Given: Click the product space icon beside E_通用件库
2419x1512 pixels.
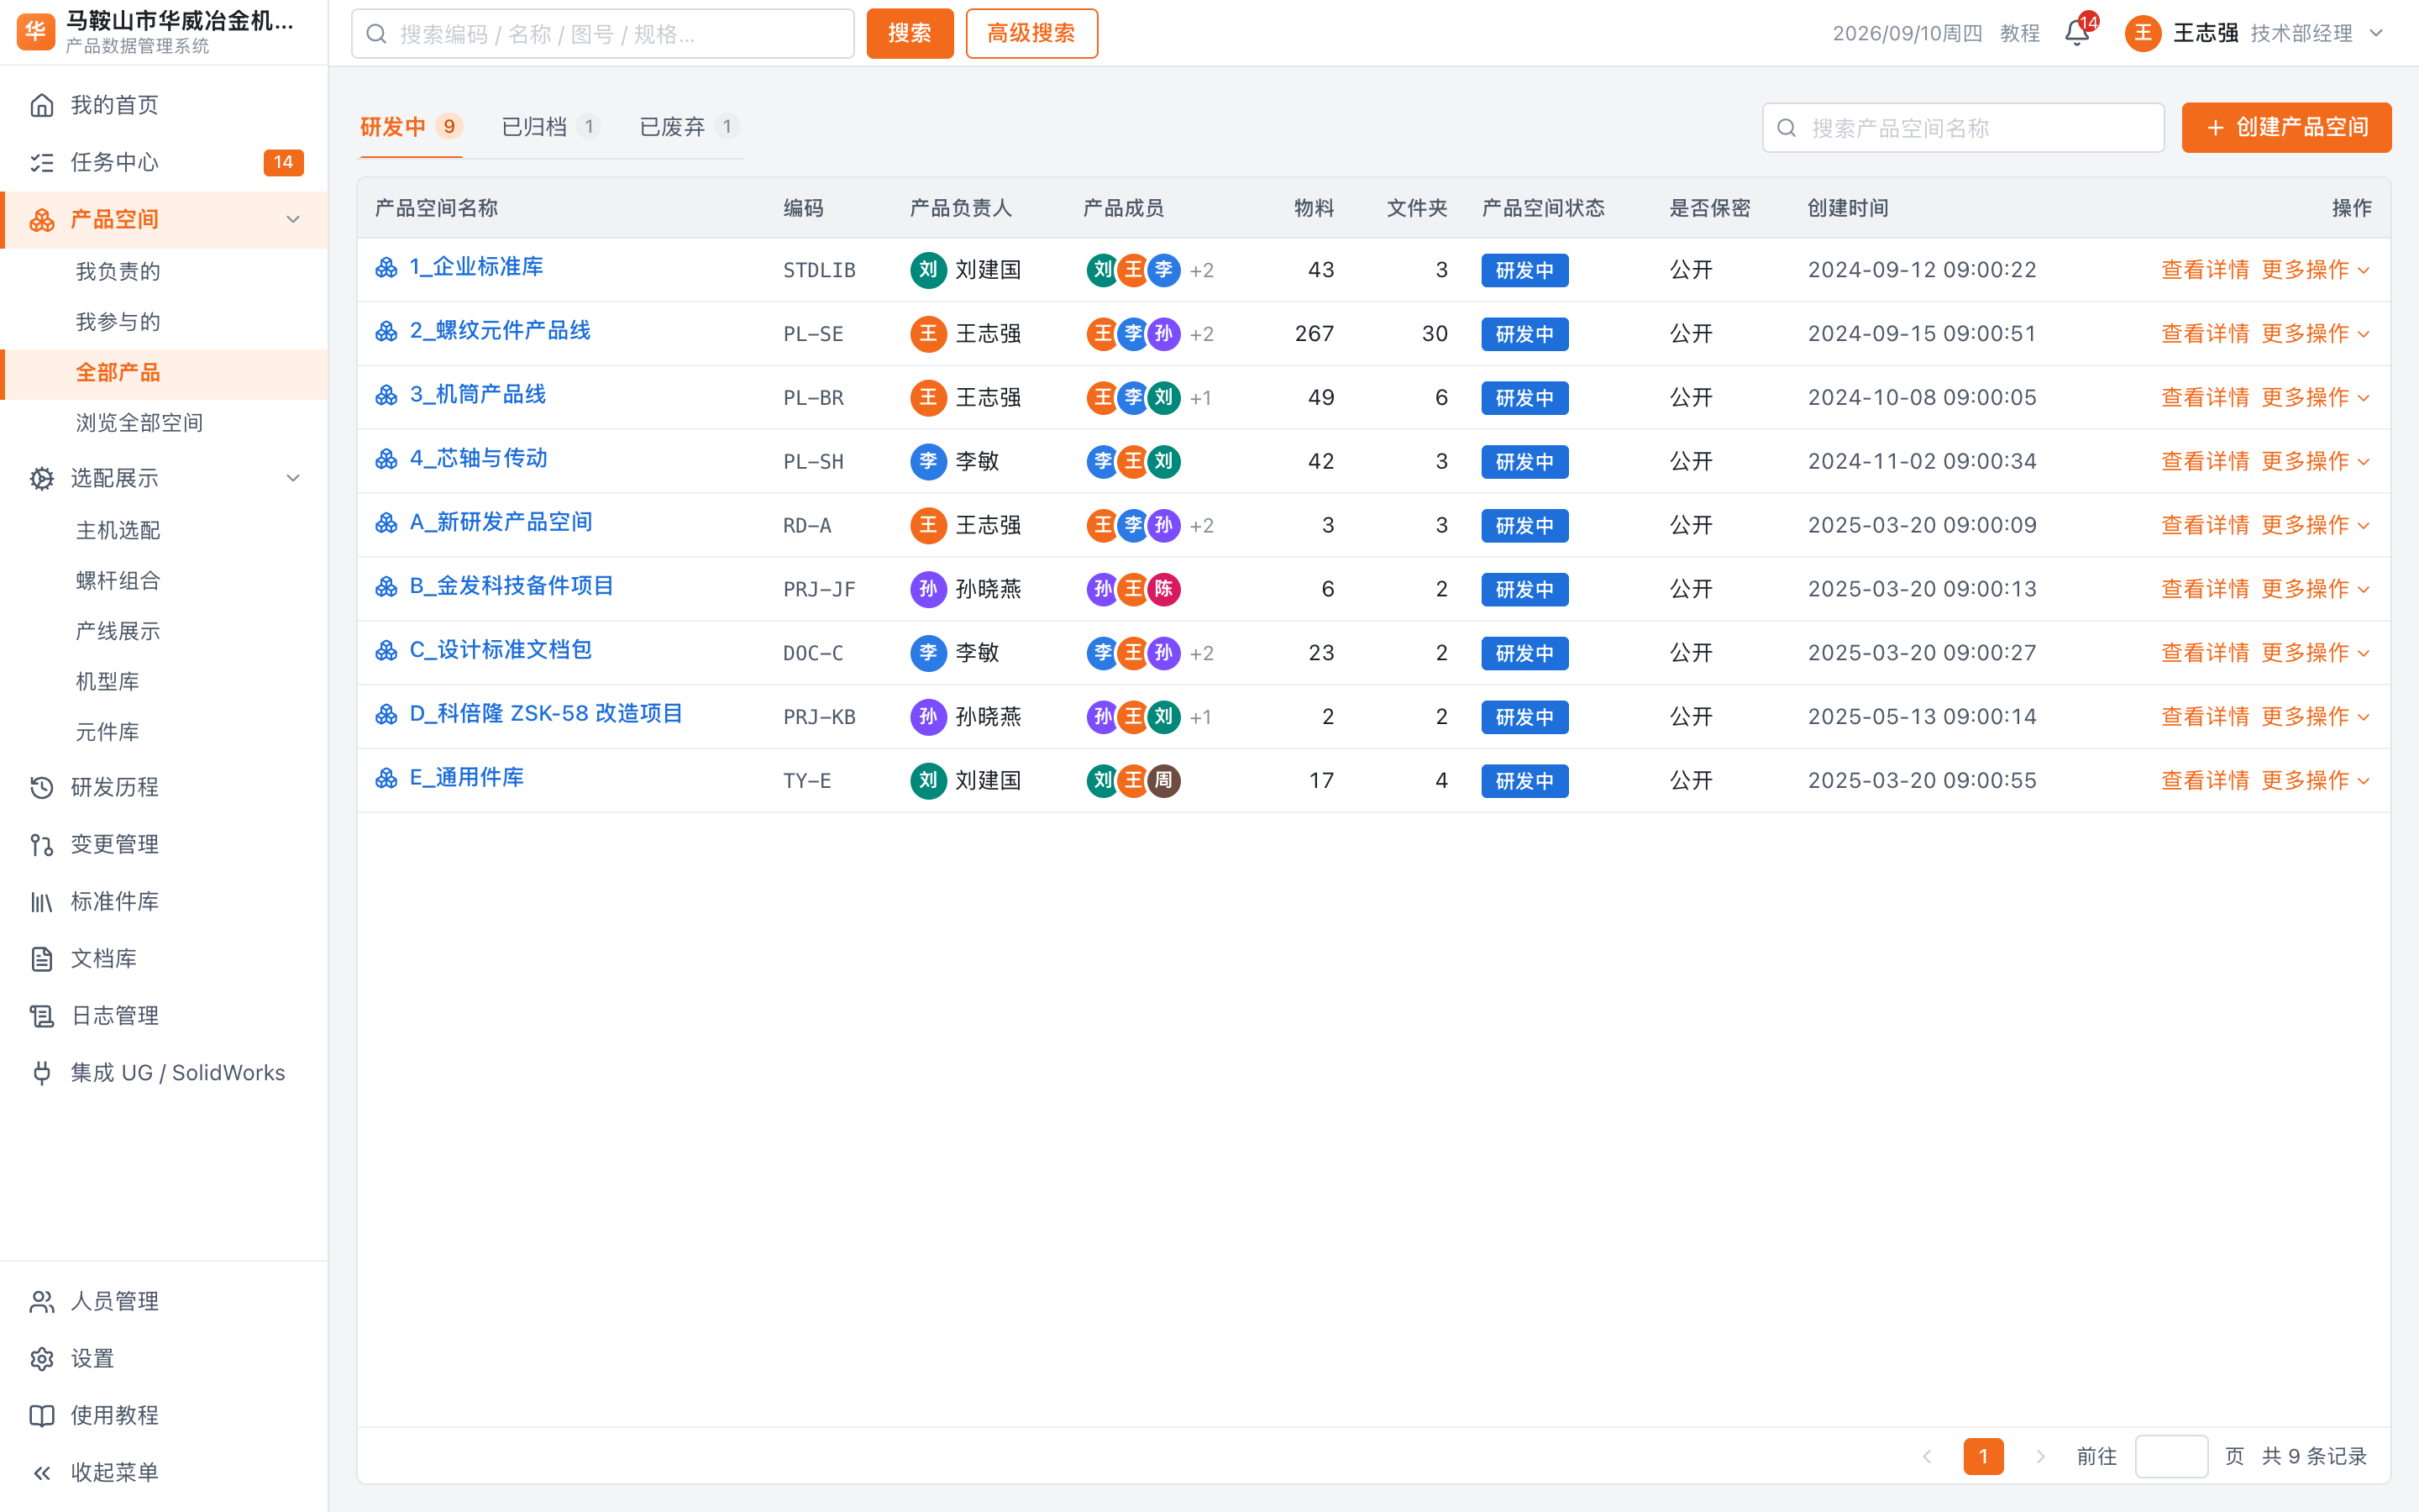Looking at the screenshot, I should coord(387,778).
